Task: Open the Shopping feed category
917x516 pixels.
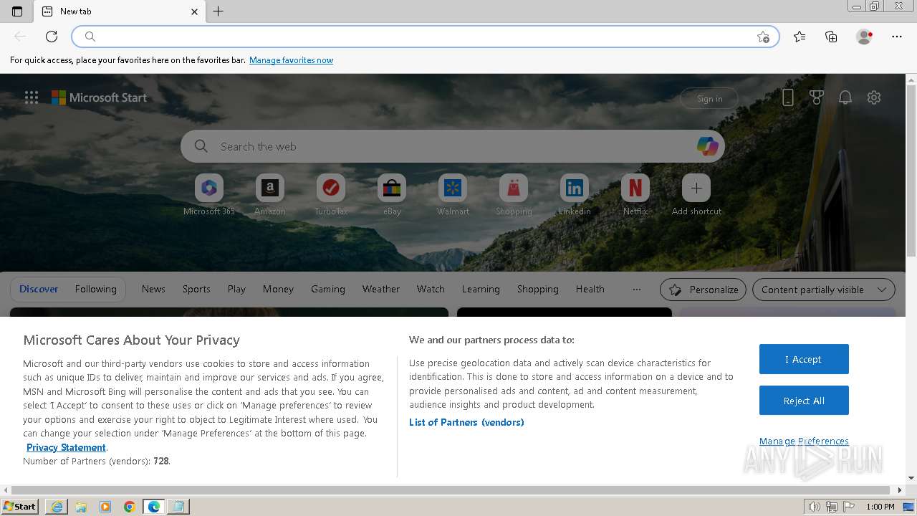Action: [x=538, y=289]
